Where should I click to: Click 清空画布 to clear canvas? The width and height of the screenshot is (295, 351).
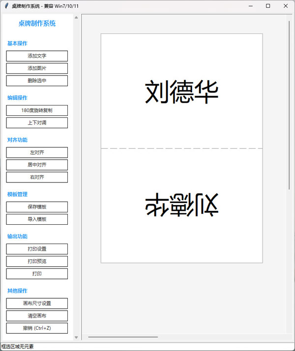pos(37,316)
